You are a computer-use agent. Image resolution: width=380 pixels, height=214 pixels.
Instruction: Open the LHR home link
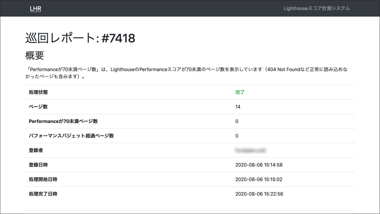click(35, 9)
